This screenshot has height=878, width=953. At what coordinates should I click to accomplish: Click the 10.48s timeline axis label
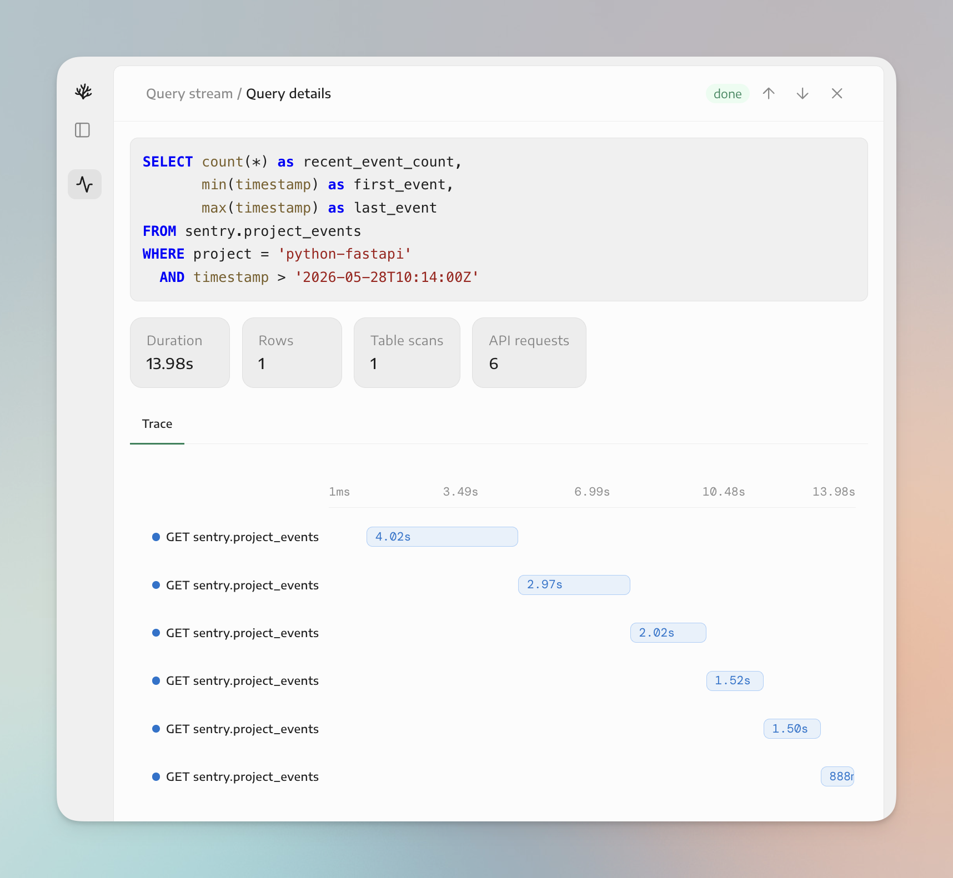click(724, 492)
